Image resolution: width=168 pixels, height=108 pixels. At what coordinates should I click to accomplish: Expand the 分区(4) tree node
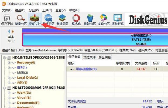point(9,83)
